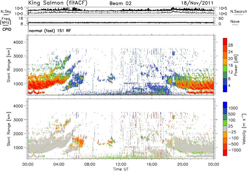Click the 'Velocity [m s-1]' colorbar label
The image size is (247, 171).
pos(244,129)
